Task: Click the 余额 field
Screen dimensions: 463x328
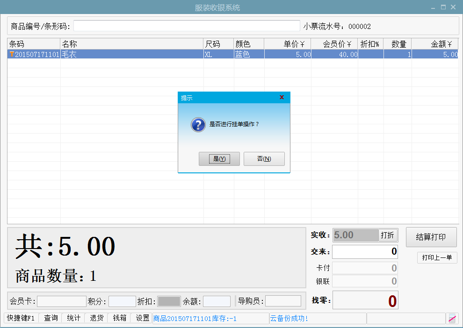Action: click(x=217, y=301)
